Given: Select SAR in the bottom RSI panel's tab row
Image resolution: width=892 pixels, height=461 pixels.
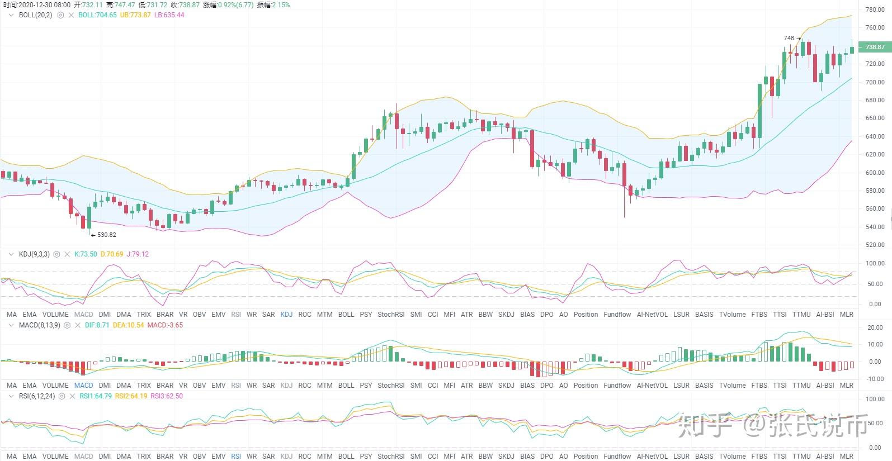Looking at the screenshot, I should tap(268, 457).
